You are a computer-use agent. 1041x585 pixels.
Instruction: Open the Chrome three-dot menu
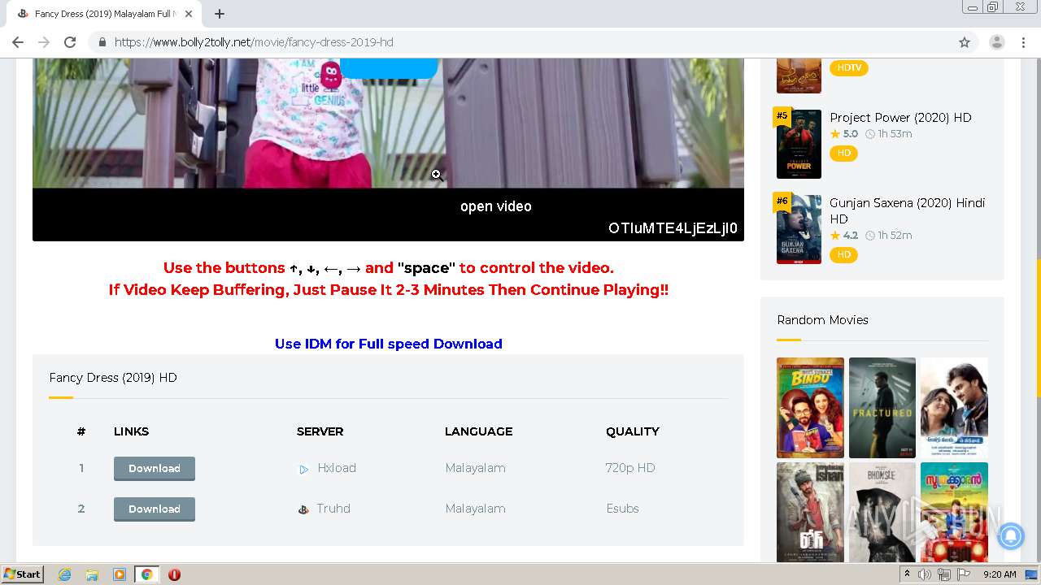pyautogui.click(x=1023, y=42)
